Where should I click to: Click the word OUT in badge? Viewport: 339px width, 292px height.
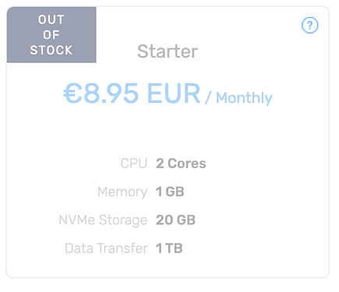[51, 19]
